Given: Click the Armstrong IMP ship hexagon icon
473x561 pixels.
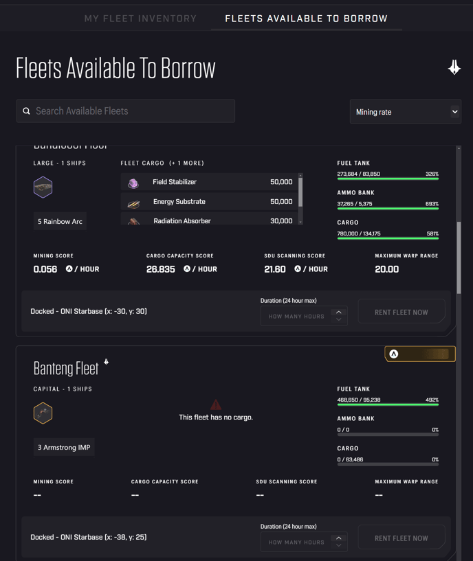Looking at the screenshot, I should coord(43,413).
